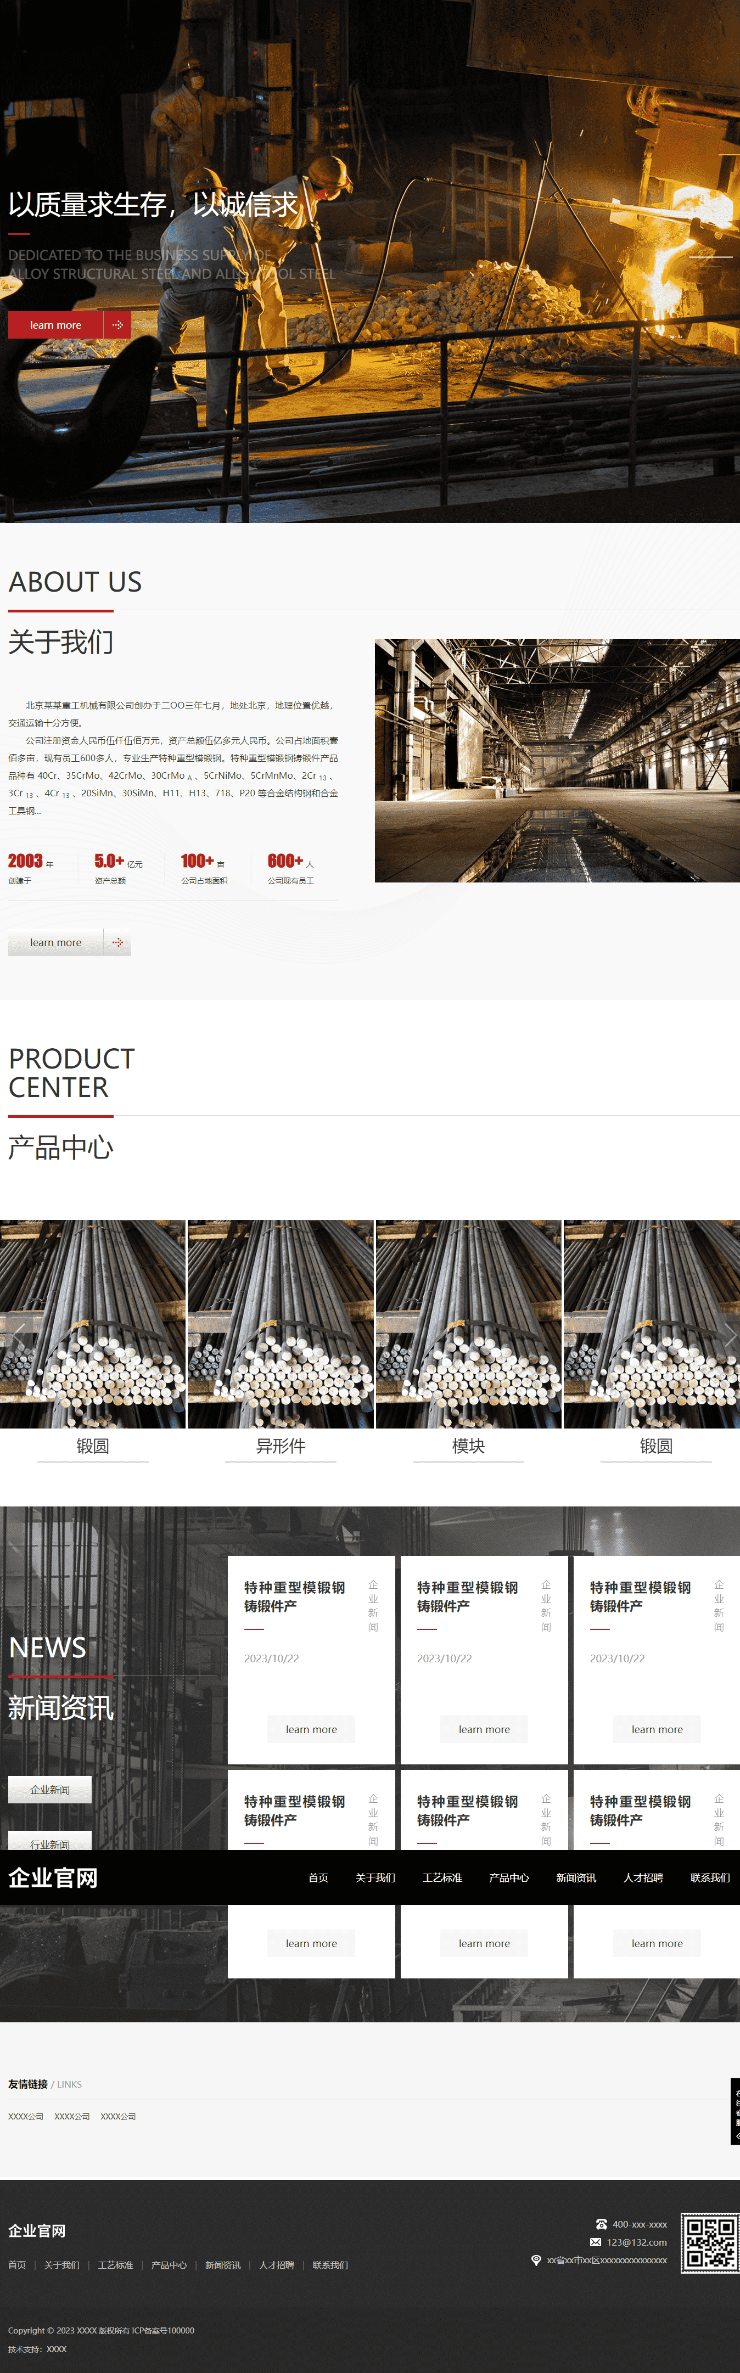Click the 人才招聘 link in the footer

[x=277, y=2265]
